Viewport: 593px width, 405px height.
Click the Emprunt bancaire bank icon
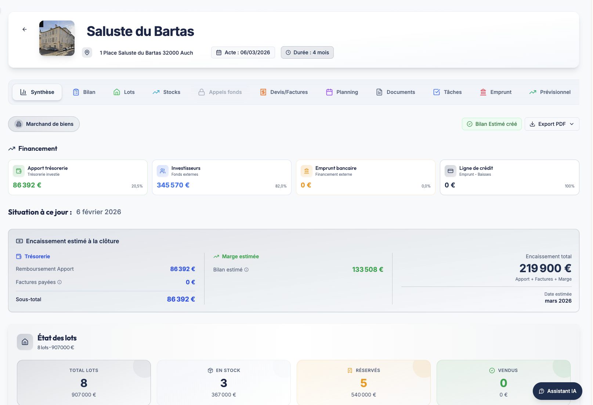point(307,171)
